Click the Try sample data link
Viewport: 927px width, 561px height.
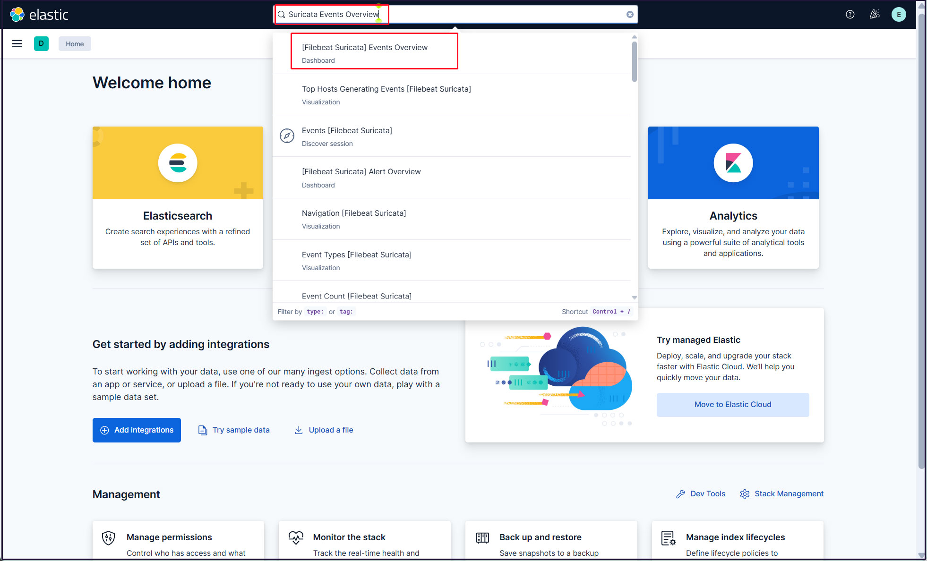pyautogui.click(x=234, y=430)
